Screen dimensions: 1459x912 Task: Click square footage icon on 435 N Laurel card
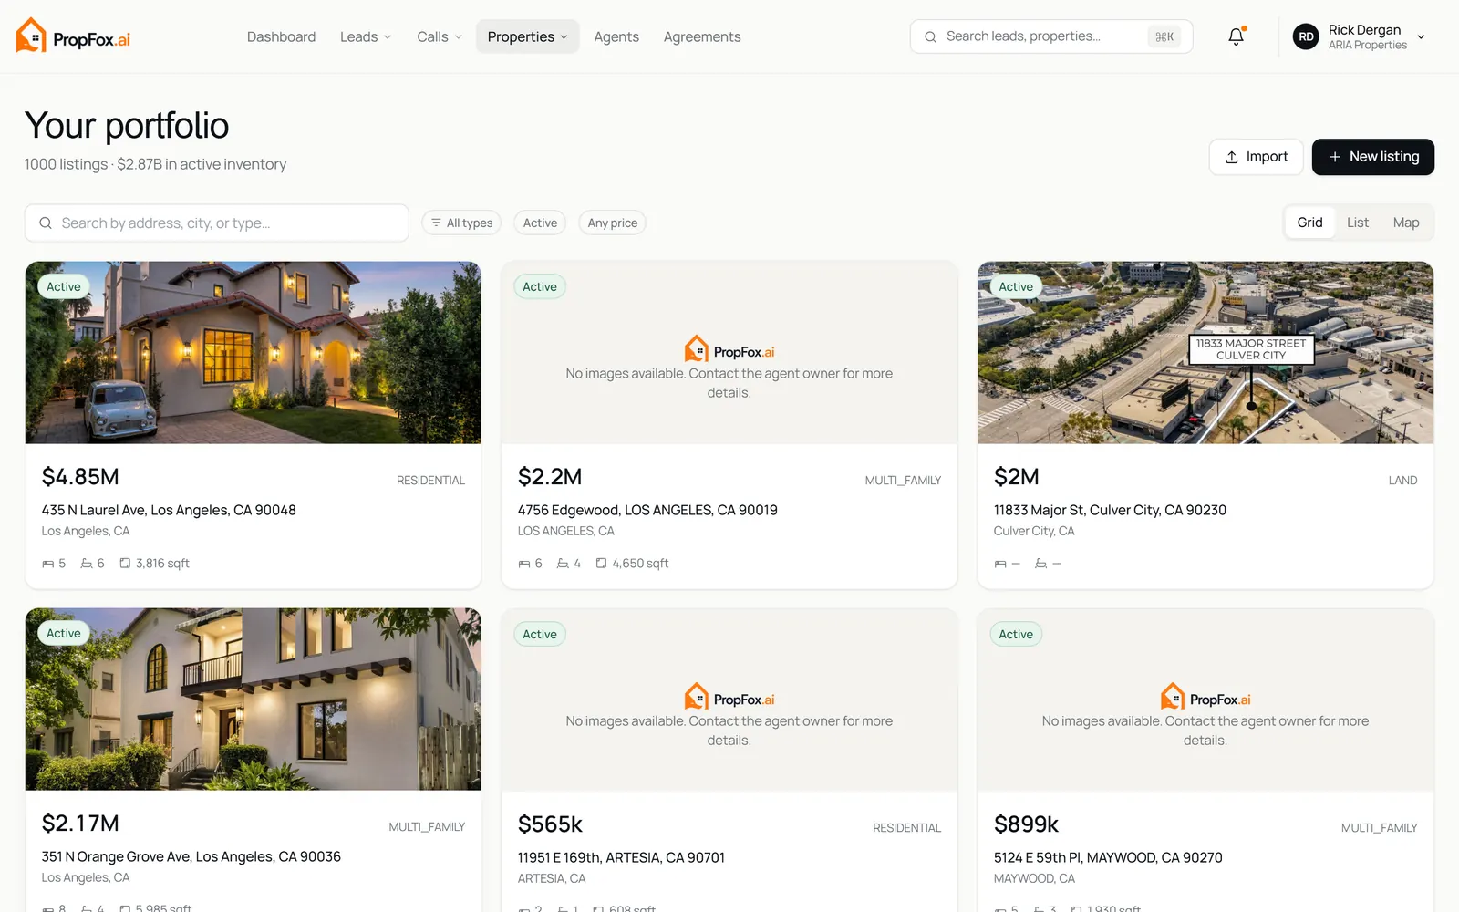pos(125,564)
